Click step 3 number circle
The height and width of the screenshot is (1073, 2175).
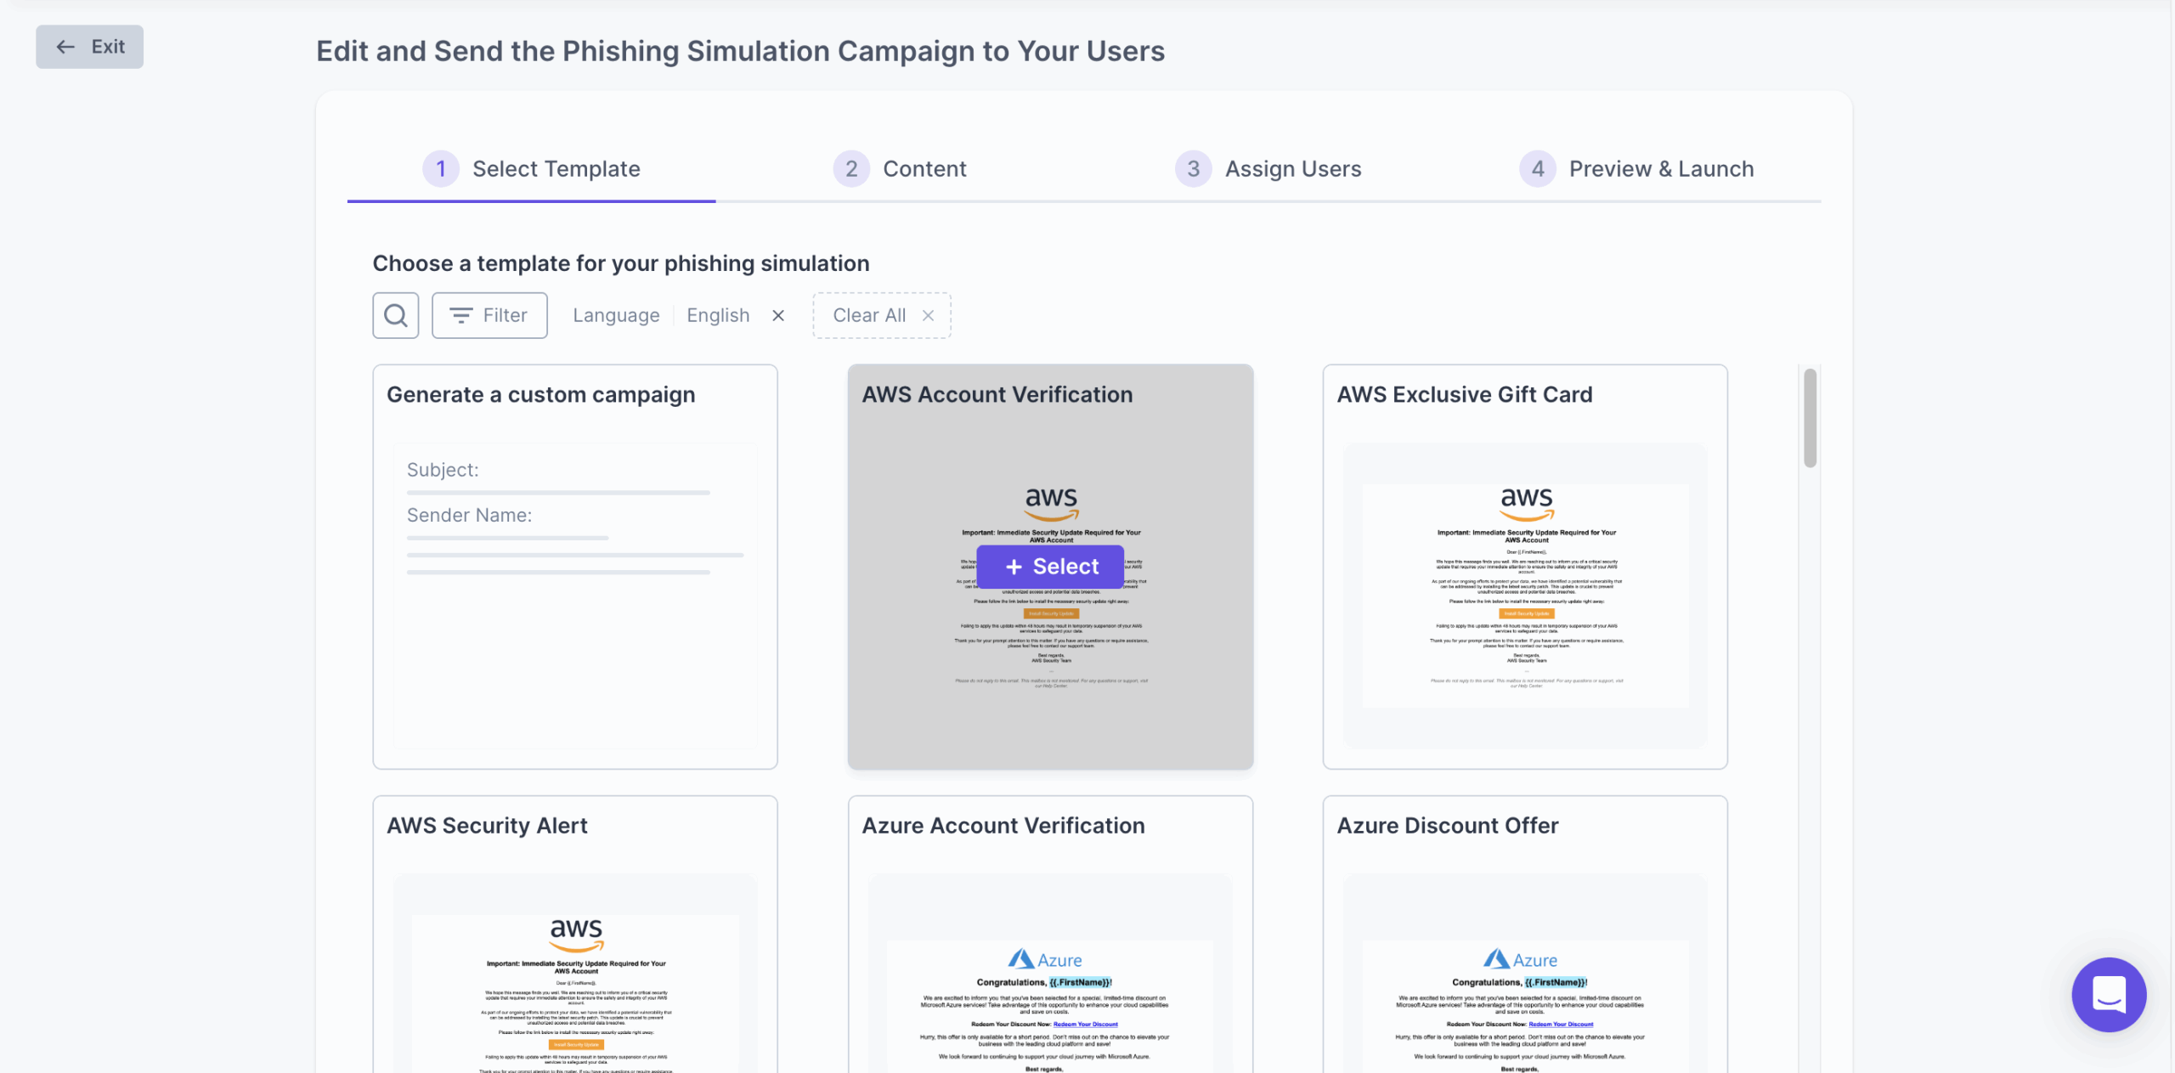pyautogui.click(x=1193, y=169)
